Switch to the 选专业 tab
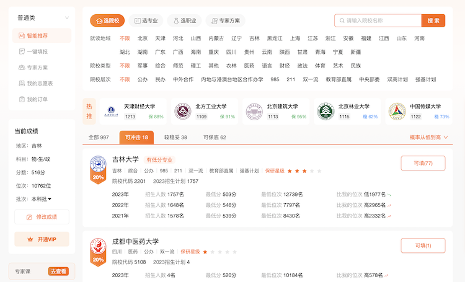Screen dimensions: 465x282 146,20
